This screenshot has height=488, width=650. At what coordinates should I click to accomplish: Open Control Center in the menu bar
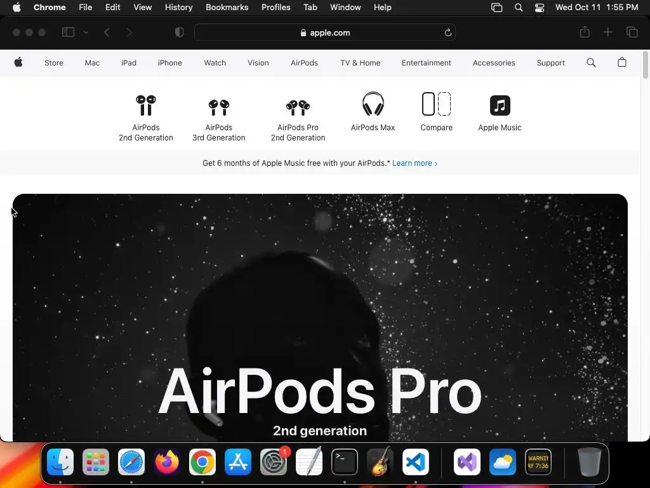pos(540,8)
